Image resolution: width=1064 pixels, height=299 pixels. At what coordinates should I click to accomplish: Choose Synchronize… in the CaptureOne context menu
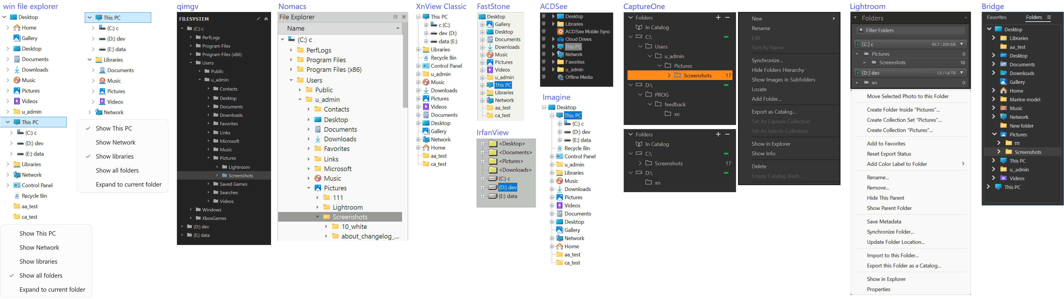767,60
